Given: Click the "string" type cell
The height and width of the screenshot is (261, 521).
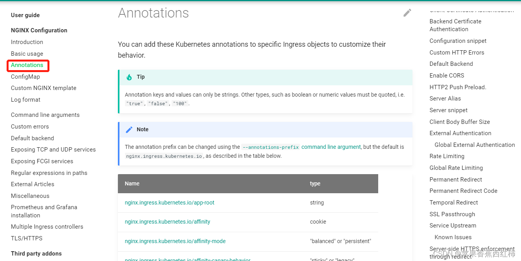Looking at the screenshot, I should coord(317,203).
